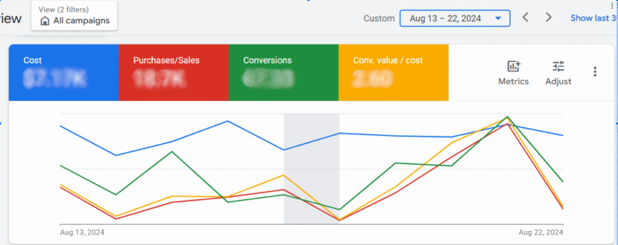The width and height of the screenshot is (618, 245).
Task: Expand the date range dropdown arrow
Action: pyautogui.click(x=498, y=18)
